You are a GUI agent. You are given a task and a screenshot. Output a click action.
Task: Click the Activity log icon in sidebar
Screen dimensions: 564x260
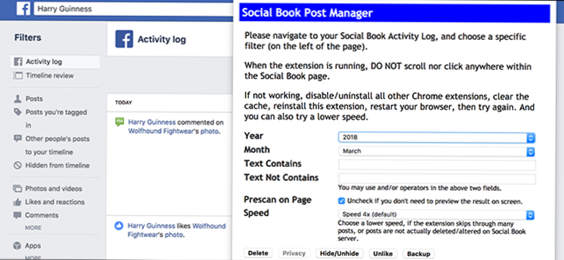coord(18,62)
